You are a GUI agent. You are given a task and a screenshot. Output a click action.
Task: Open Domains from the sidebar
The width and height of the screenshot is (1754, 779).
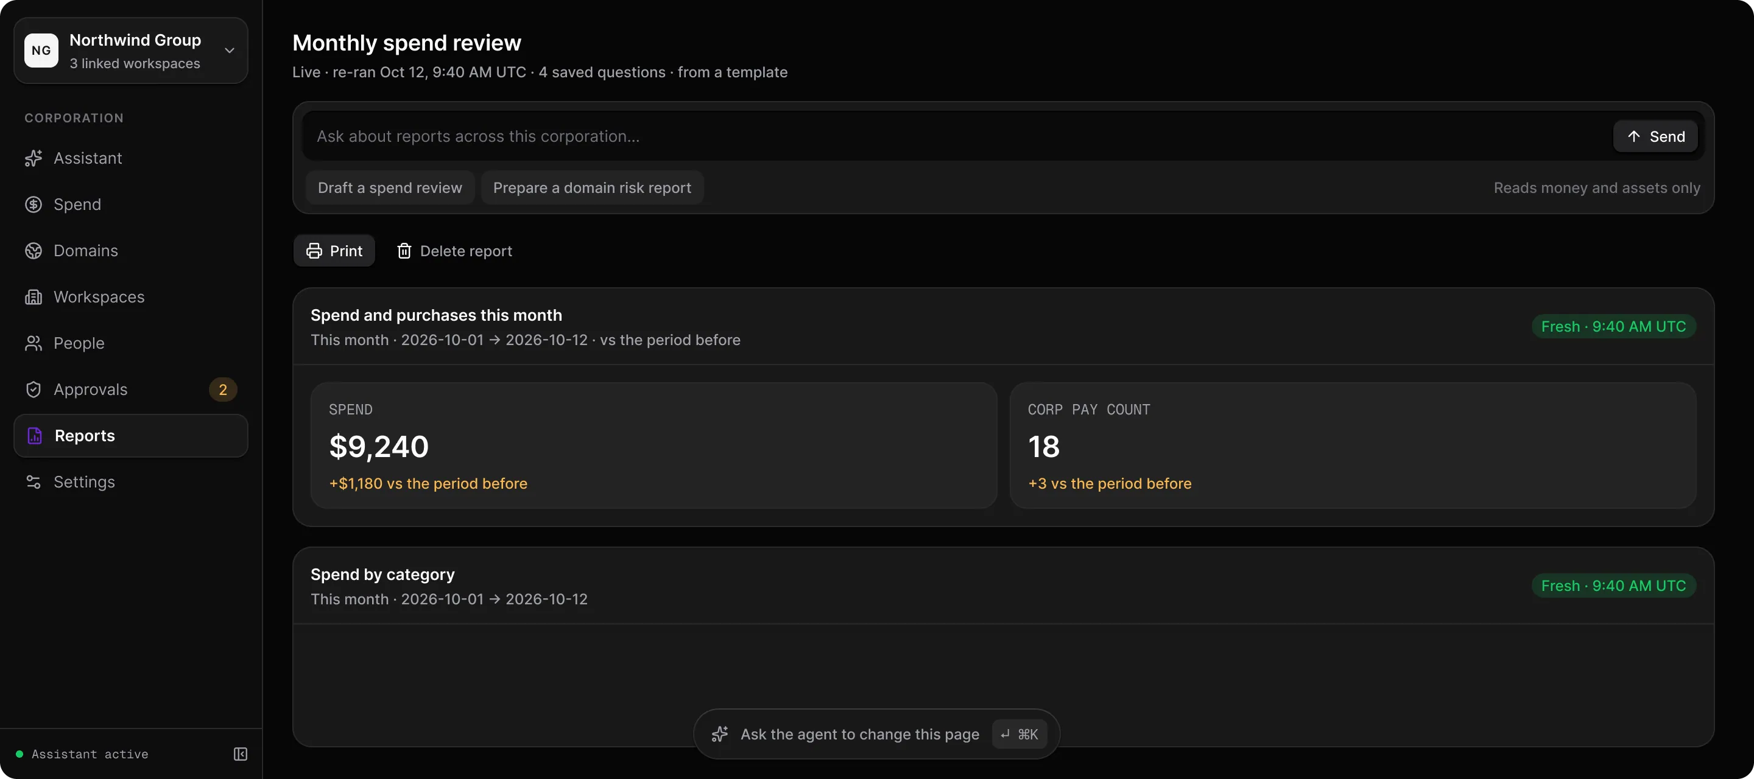[x=131, y=250]
